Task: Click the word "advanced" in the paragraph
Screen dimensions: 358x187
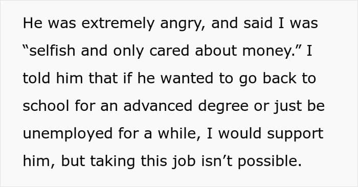Action: coord(158,106)
